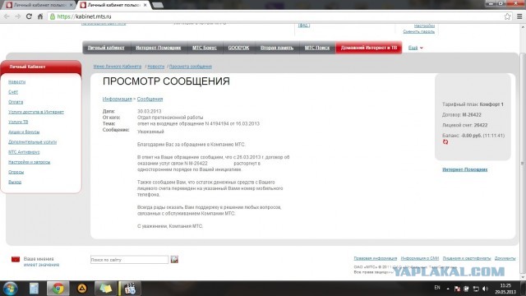Click the volume speaker tray icon
Image resolution: width=526 pixels, height=296 pixels.
485,289
